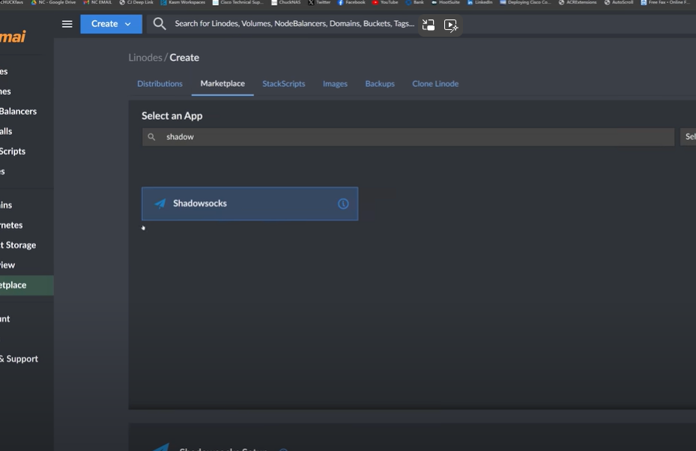Switch to the Distributions tab
The width and height of the screenshot is (696, 451).
pos(160,83)
